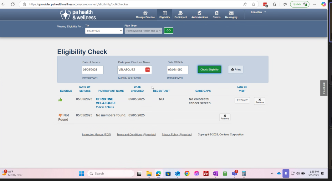Edit the Date of Service field
The image size is (332, 181).
(x=93, y=70)
